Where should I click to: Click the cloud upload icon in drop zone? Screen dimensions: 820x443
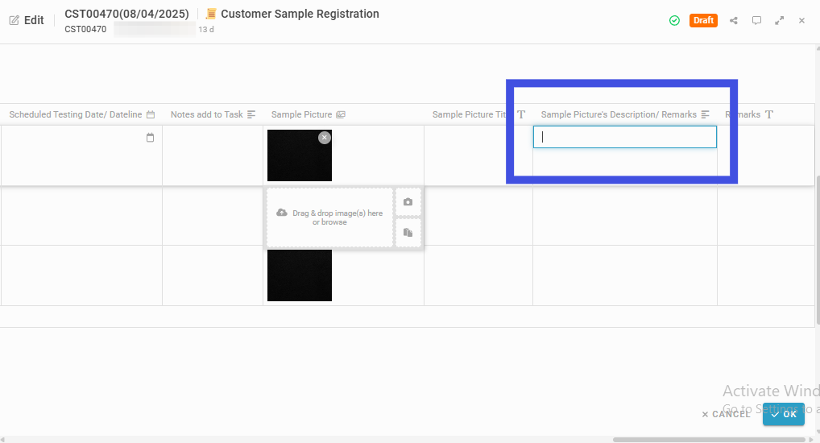[x=282, y=213]
